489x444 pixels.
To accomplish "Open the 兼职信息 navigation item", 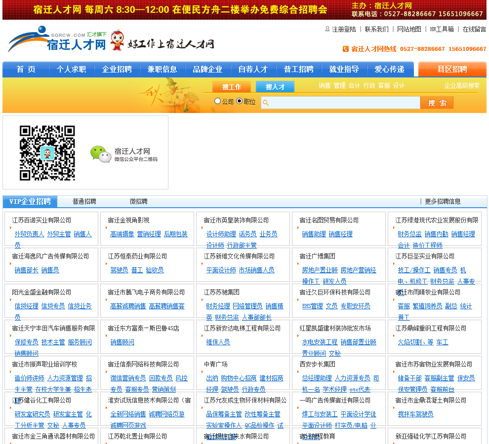I will click(x=162, y=69).
